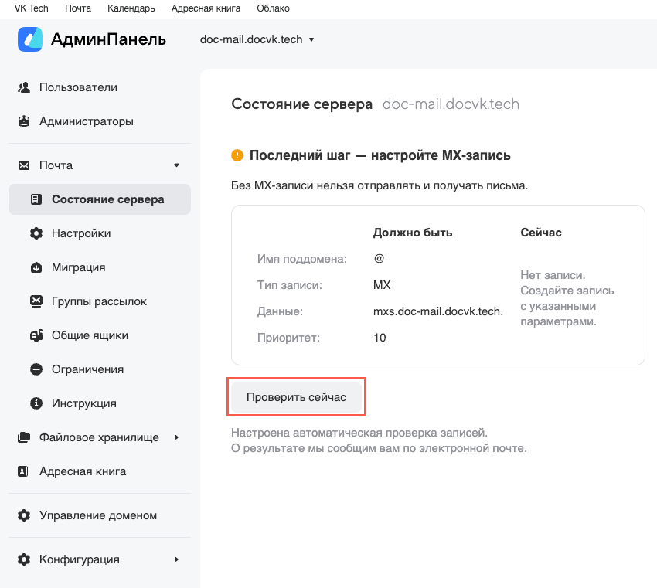Select Состояние сервера in the sidebar

pos(107,199)
